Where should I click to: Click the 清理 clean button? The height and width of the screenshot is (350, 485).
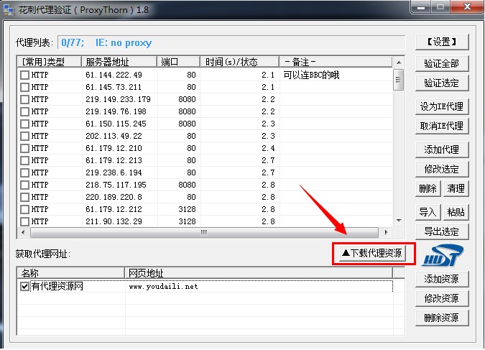(456, 189)
